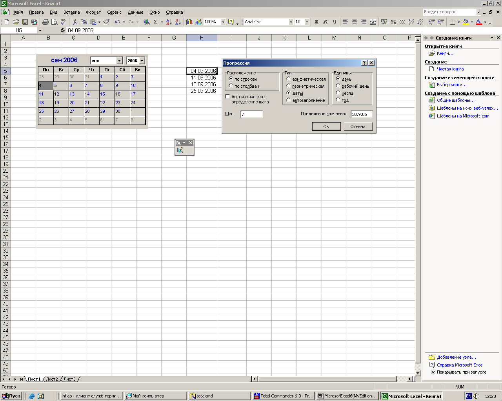Screen dimensions: 502x401
Task: Click the Font Color red A
Action: point(479,22)
